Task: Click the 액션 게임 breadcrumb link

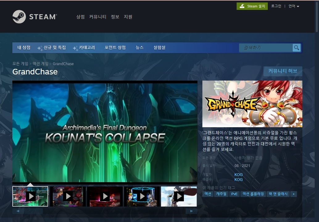Action: (x=40, y=64)
